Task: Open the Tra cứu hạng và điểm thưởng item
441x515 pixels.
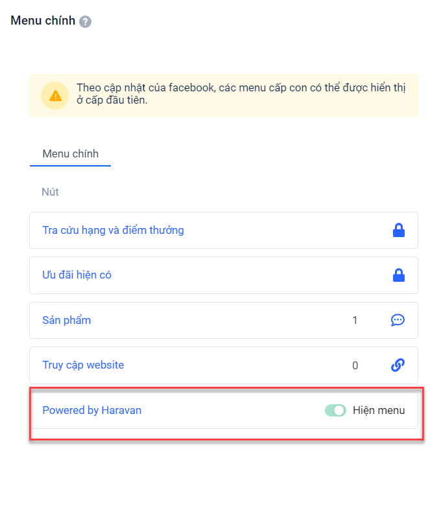Action: click(113, 230)
